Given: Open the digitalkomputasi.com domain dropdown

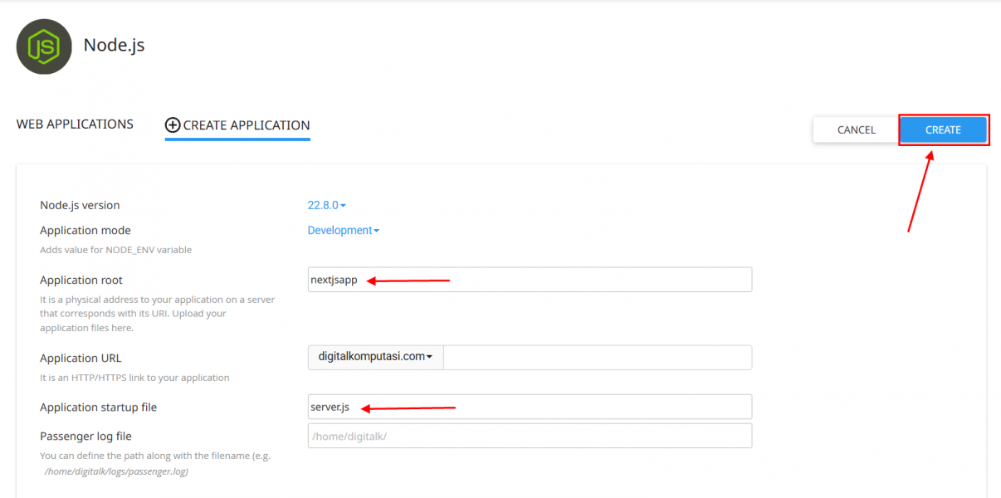Looking at the screenshot, I should pyautogui.click(x=376, y=358).
